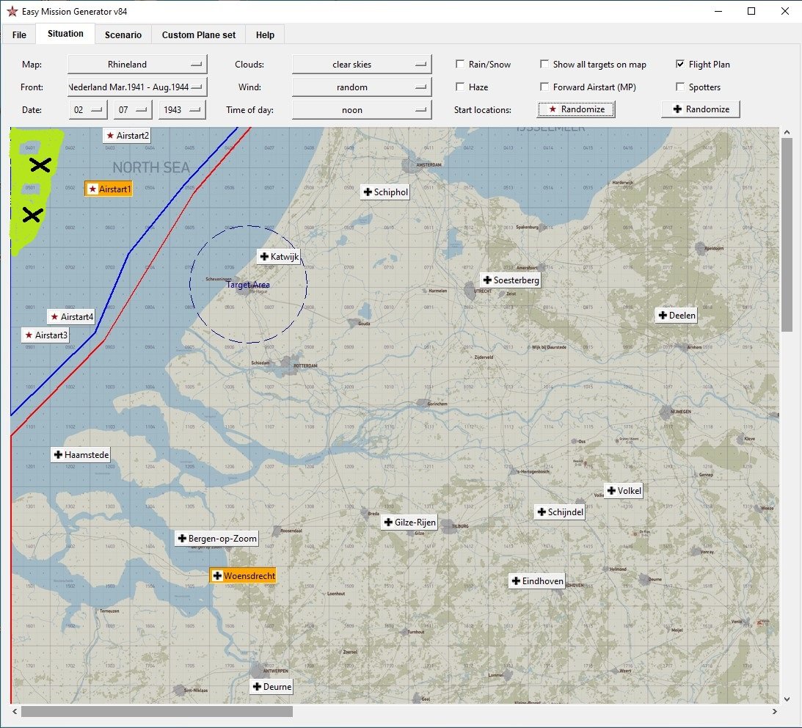The width and height of the screenshot is (802, 728).
Task: Switch to the Scenario tab
Action: (123, 35)
